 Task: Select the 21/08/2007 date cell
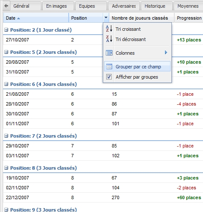coord(17,94)
